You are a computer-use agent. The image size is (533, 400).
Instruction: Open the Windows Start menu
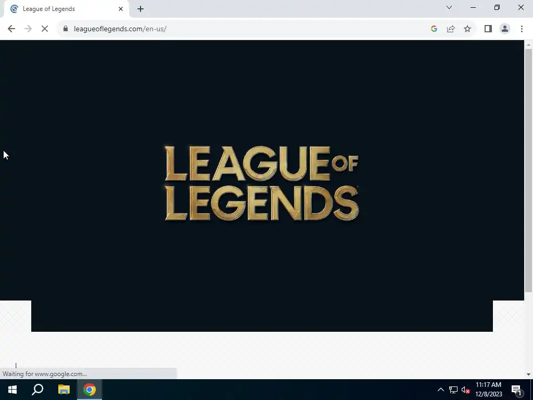[12, 390]
